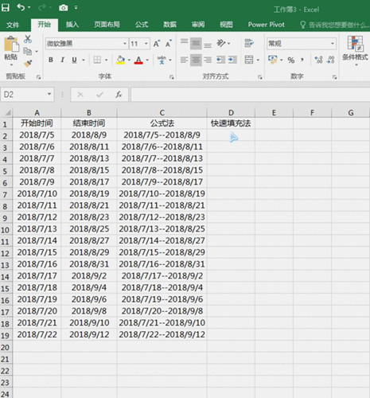Toggle Bold formatting

51,60
